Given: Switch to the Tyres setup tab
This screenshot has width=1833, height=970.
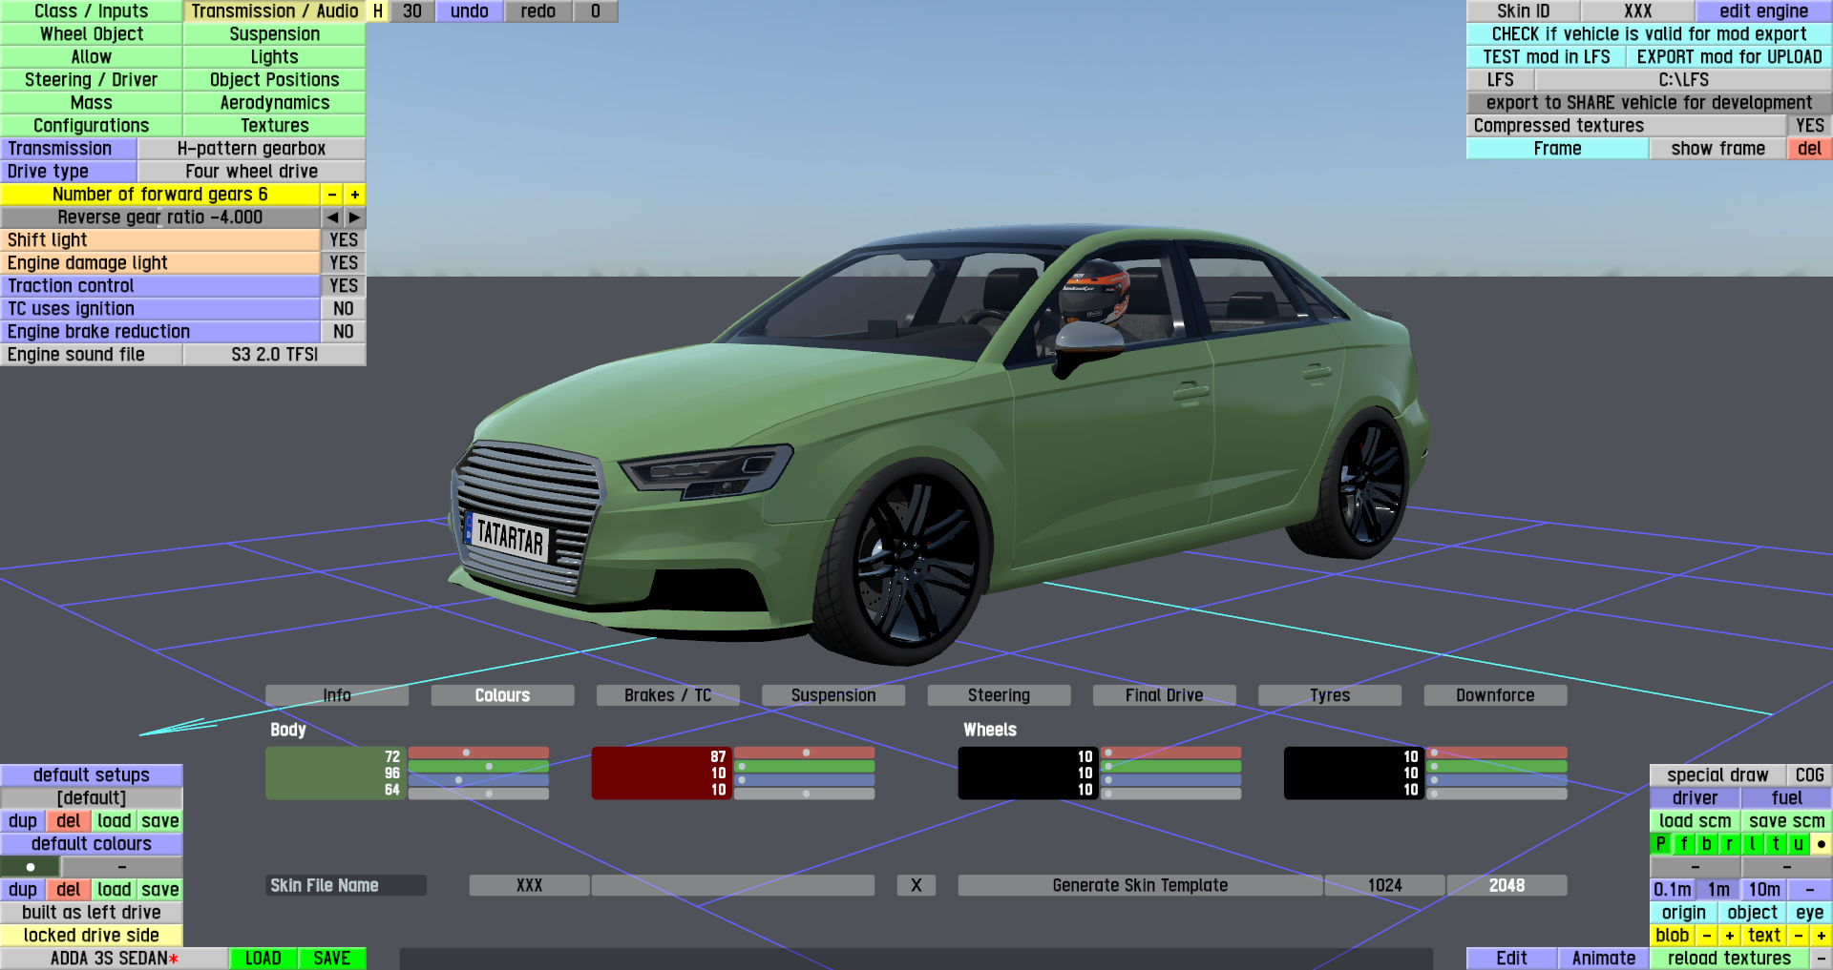Looking at the screenshot, I should [x=1330, y=695].
